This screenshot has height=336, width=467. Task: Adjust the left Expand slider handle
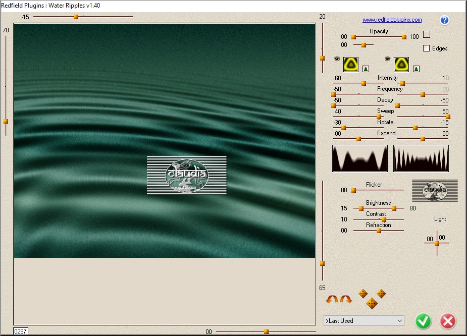click(x=358, y=139)
